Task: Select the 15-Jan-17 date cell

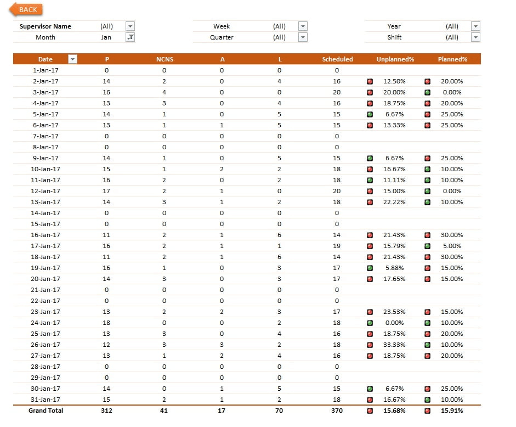Action: coord(46,224)
